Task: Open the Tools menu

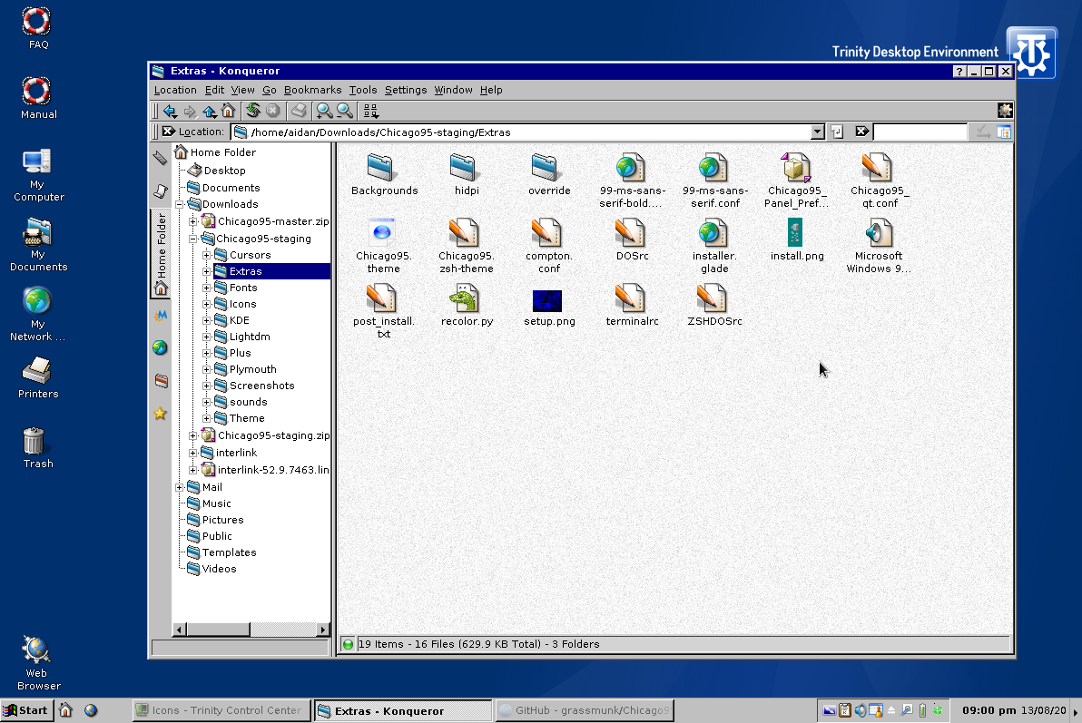Action: (363, 90)
